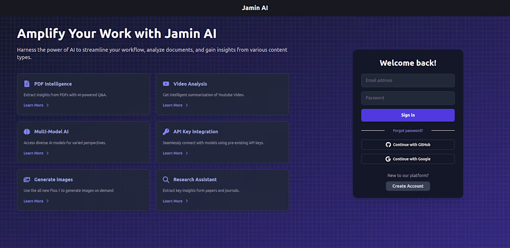Click the Welcome back! heading

408,63
